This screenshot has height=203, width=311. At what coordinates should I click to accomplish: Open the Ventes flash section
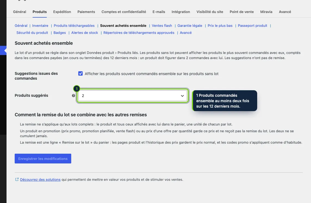click(x=162, y=25)
